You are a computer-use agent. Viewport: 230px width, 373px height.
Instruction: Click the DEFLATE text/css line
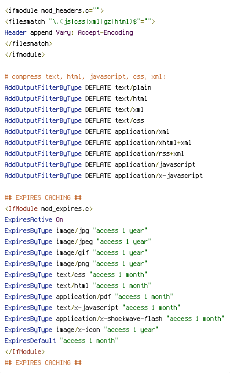coord(74,120)
